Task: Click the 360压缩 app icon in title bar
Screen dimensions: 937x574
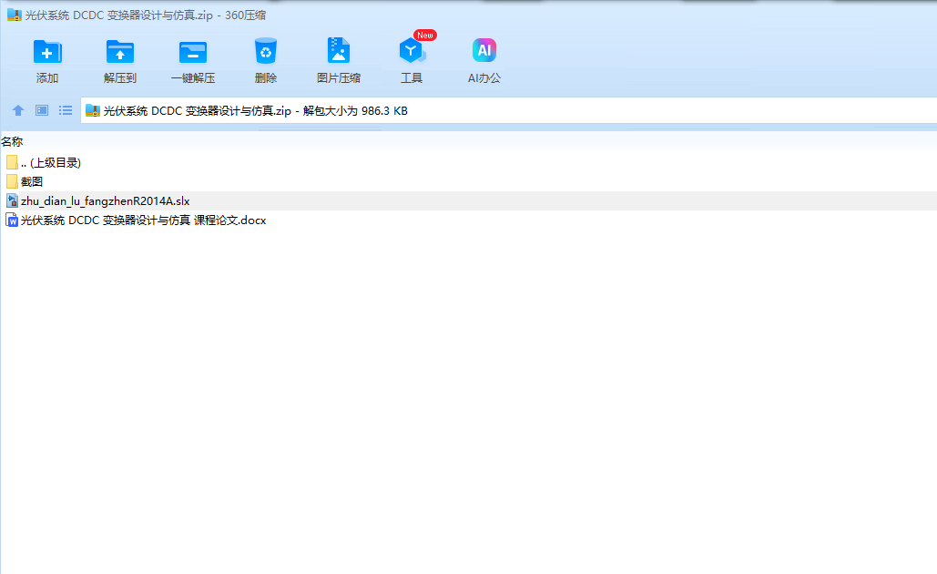Action: tap(15, 15)
